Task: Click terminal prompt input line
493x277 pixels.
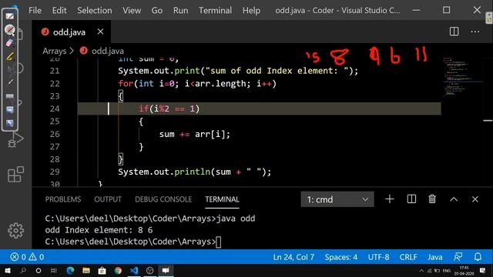Action: coord(133,242)
